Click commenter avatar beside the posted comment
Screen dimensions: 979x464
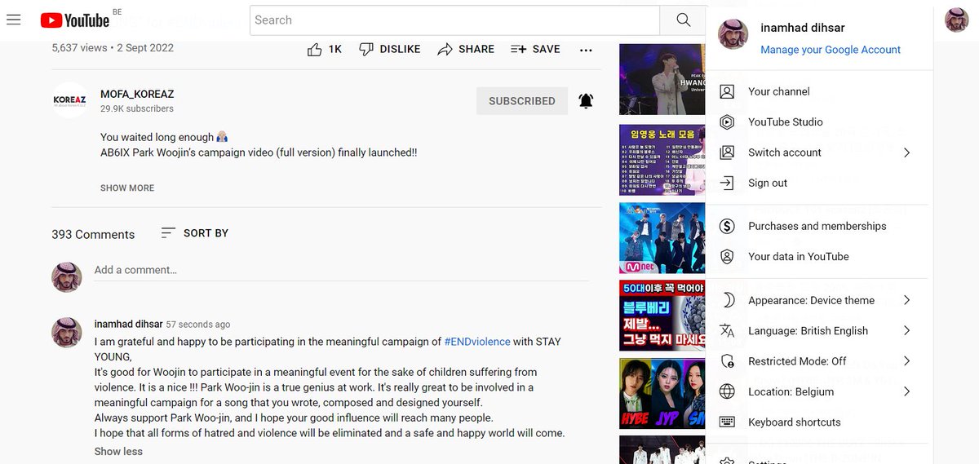coord(66,333)
